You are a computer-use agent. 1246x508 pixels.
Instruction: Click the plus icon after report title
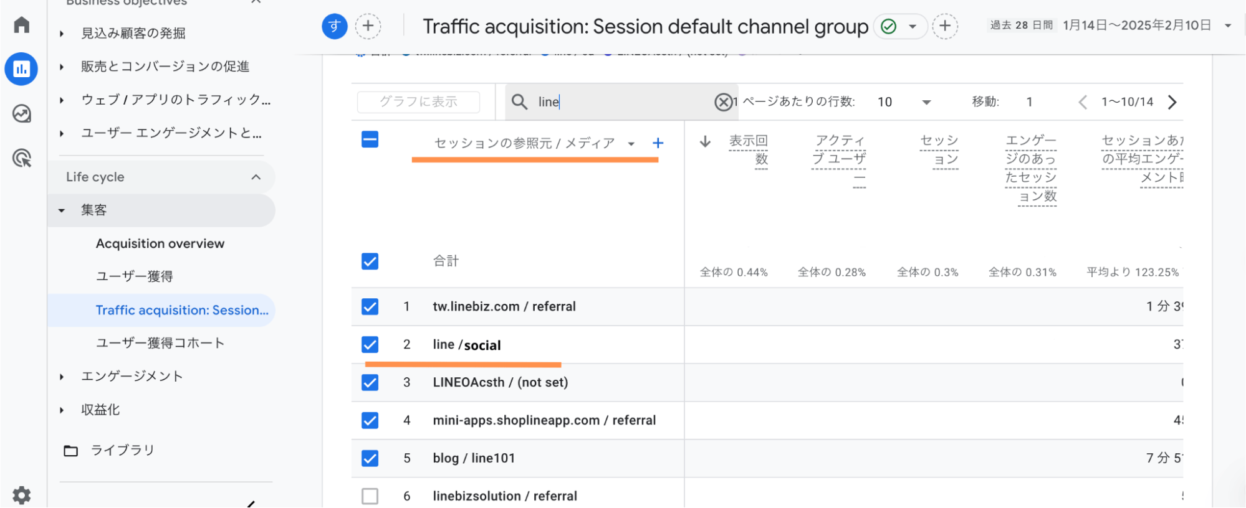945,26
